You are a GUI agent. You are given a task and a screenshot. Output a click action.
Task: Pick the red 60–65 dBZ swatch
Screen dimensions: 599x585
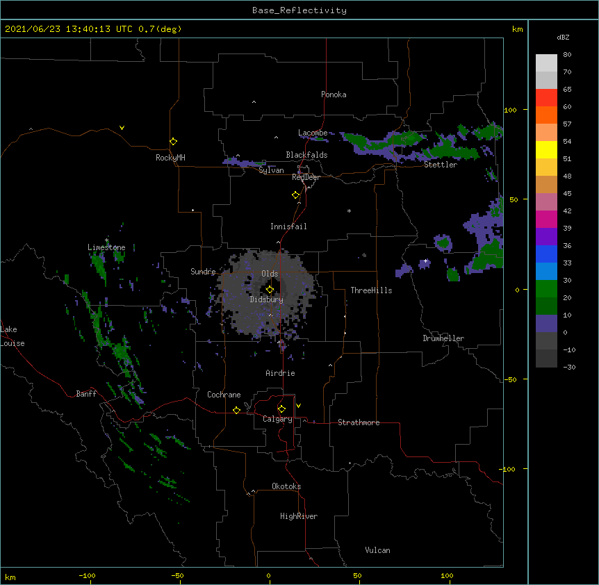[x=546, y=98]
